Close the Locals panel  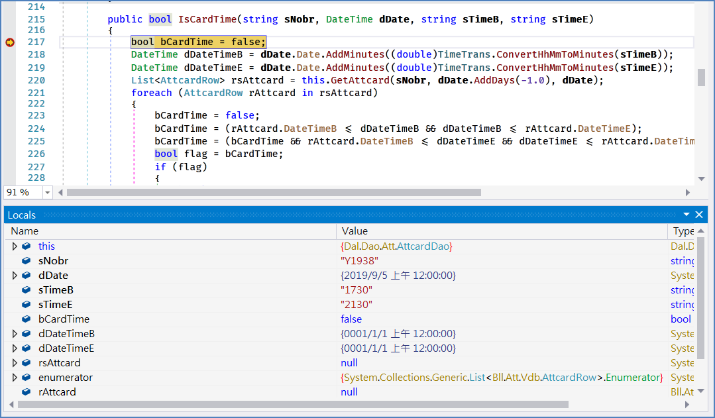pyautogui.click(x=698, y=215)
